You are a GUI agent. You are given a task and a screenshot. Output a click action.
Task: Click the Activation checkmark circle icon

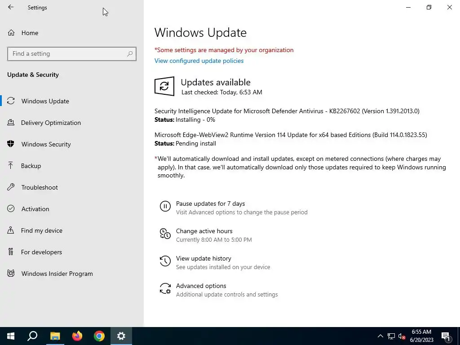[11, 208]
